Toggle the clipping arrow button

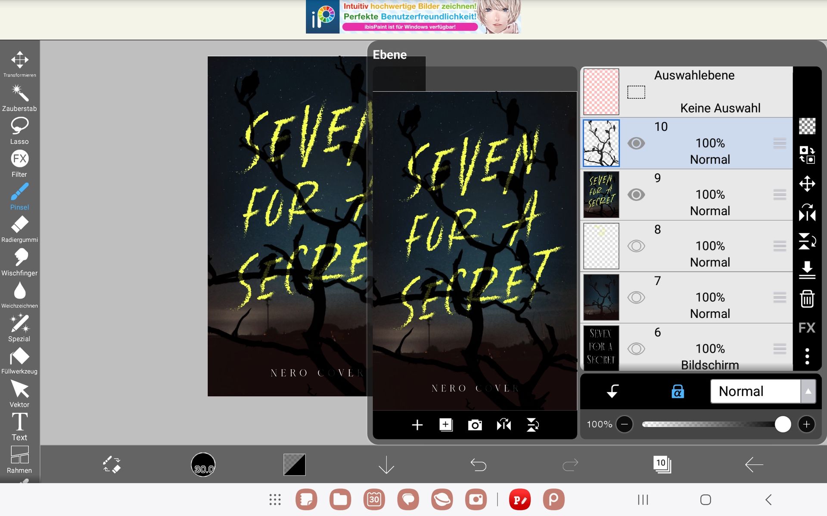[612, 391]
